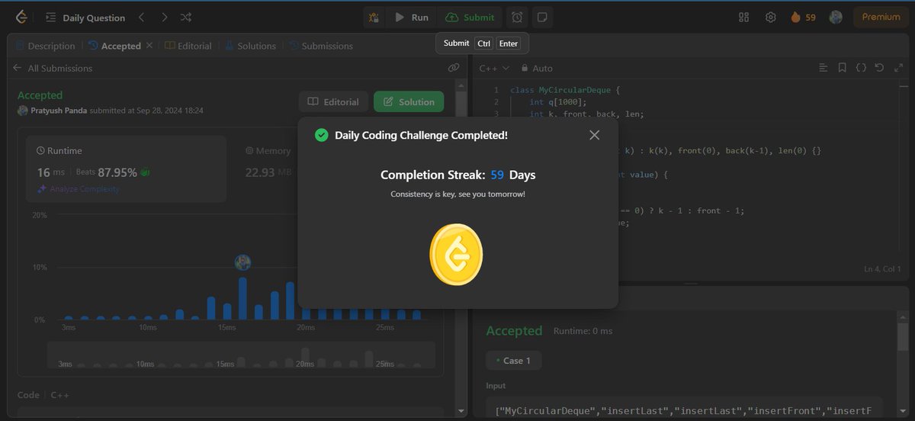Submit the solution using Submit button
The height and width of the screenshot is (421, 915).
click(x=470, y=17)
